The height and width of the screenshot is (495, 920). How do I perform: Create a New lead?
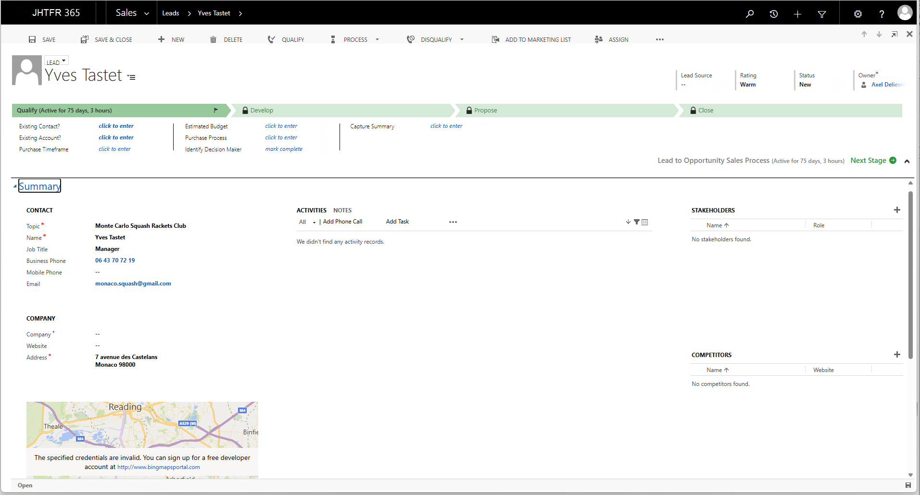(x=171, y=39)
